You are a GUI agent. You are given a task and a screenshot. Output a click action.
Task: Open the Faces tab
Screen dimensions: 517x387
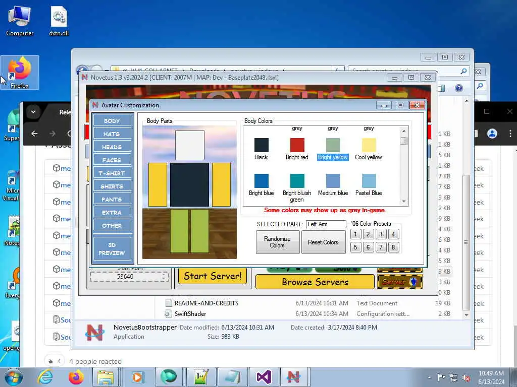(x=112, y=160)
